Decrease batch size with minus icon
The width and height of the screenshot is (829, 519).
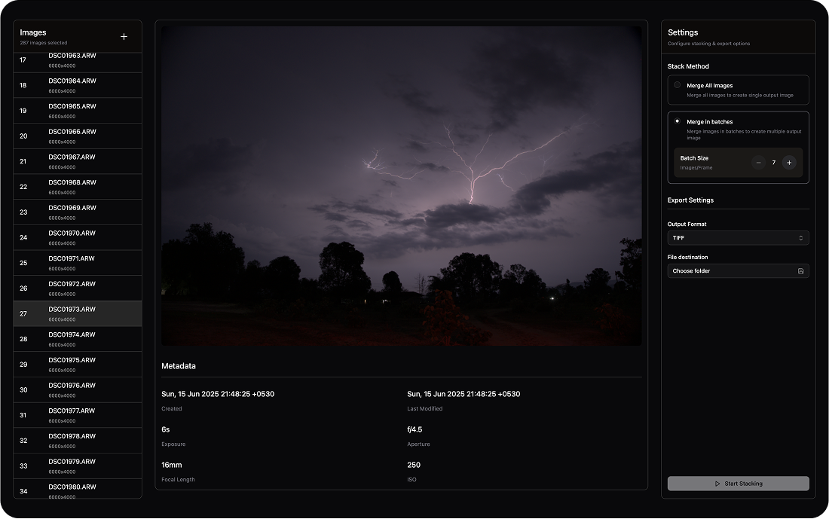coord(758,163)
